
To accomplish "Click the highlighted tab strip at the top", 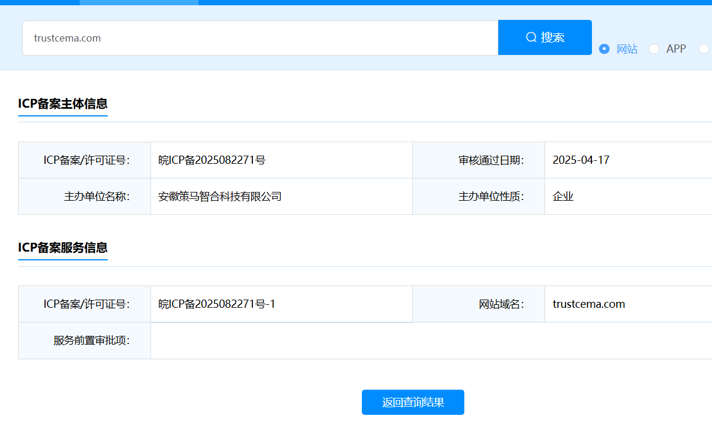I will [x=139, y=2].
